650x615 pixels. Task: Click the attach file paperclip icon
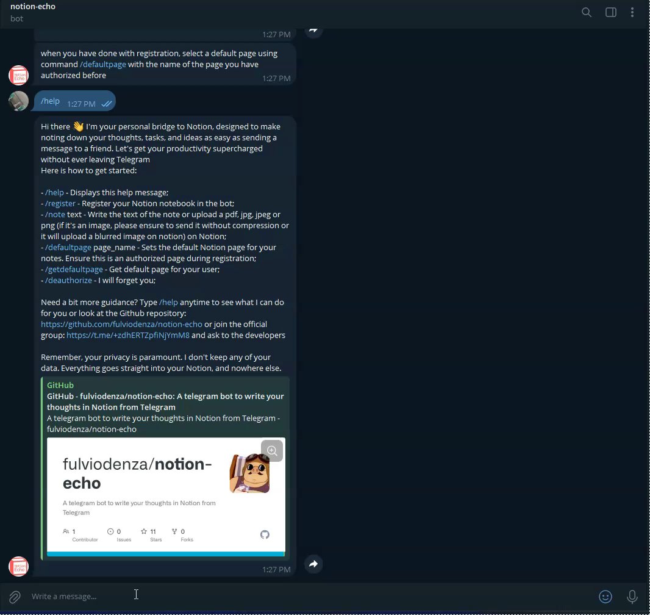(x=15, y=597)
